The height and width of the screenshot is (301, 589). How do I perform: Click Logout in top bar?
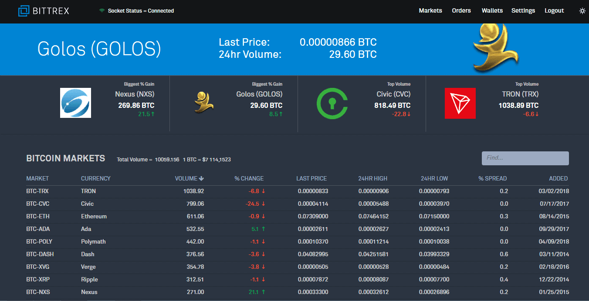coord(554,10)
